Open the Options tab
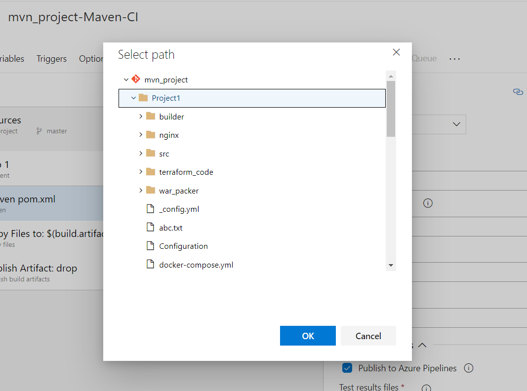The width and height of the screenshot is (527, 391). tap(91, 59)
